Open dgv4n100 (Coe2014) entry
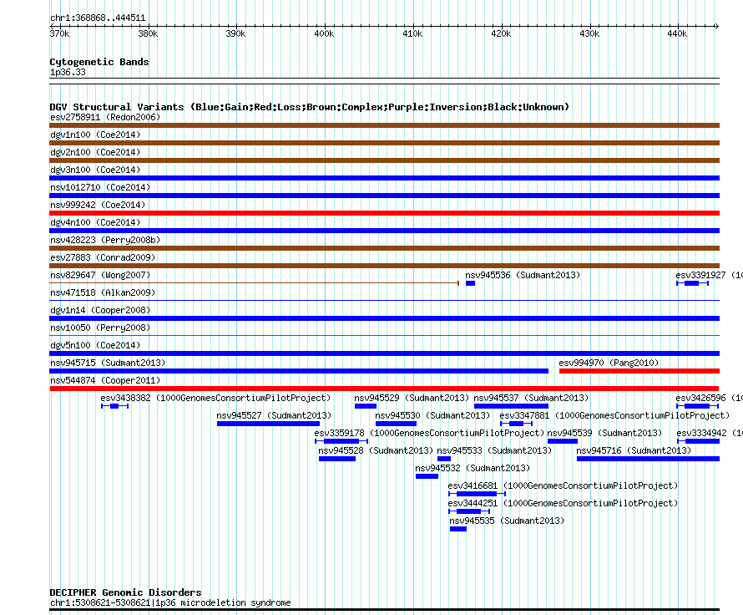Image resolution: width=743 pixels, height=615 pixels. click(95, 222)
